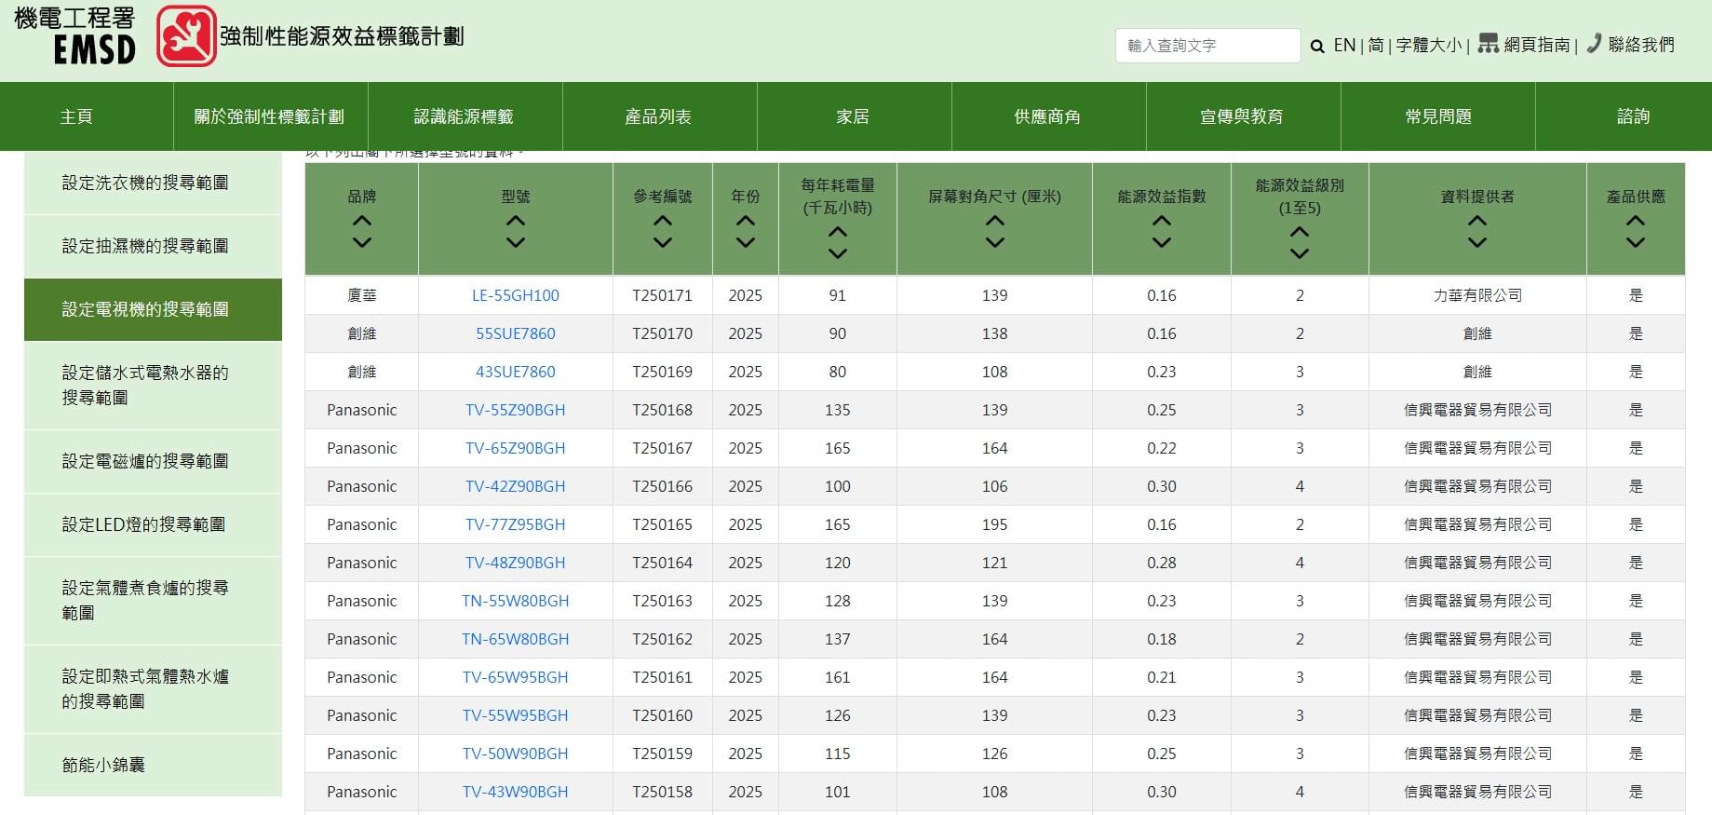Select 設定儲水式電熱水器的搜尋範圍 in sidebar

(153, 385)
